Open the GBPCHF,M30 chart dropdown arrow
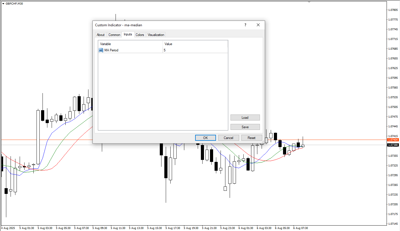Image resolution: width=400 pixels, height=231 pixels. tap(3, 4)
